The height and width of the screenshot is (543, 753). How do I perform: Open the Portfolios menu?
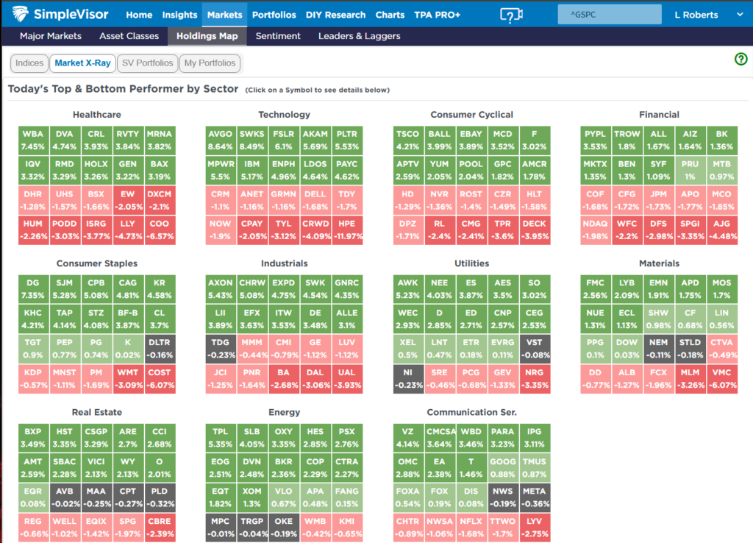[x=274, y=15]
